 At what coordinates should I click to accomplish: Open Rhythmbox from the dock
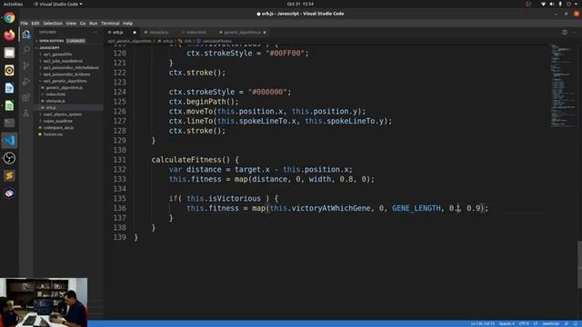(x=9, y=70)
